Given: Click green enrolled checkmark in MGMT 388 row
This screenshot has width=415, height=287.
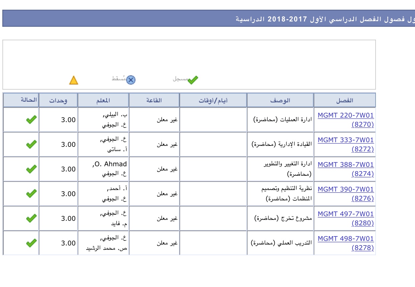Looking at the screenshot, I should coord(31,169).
